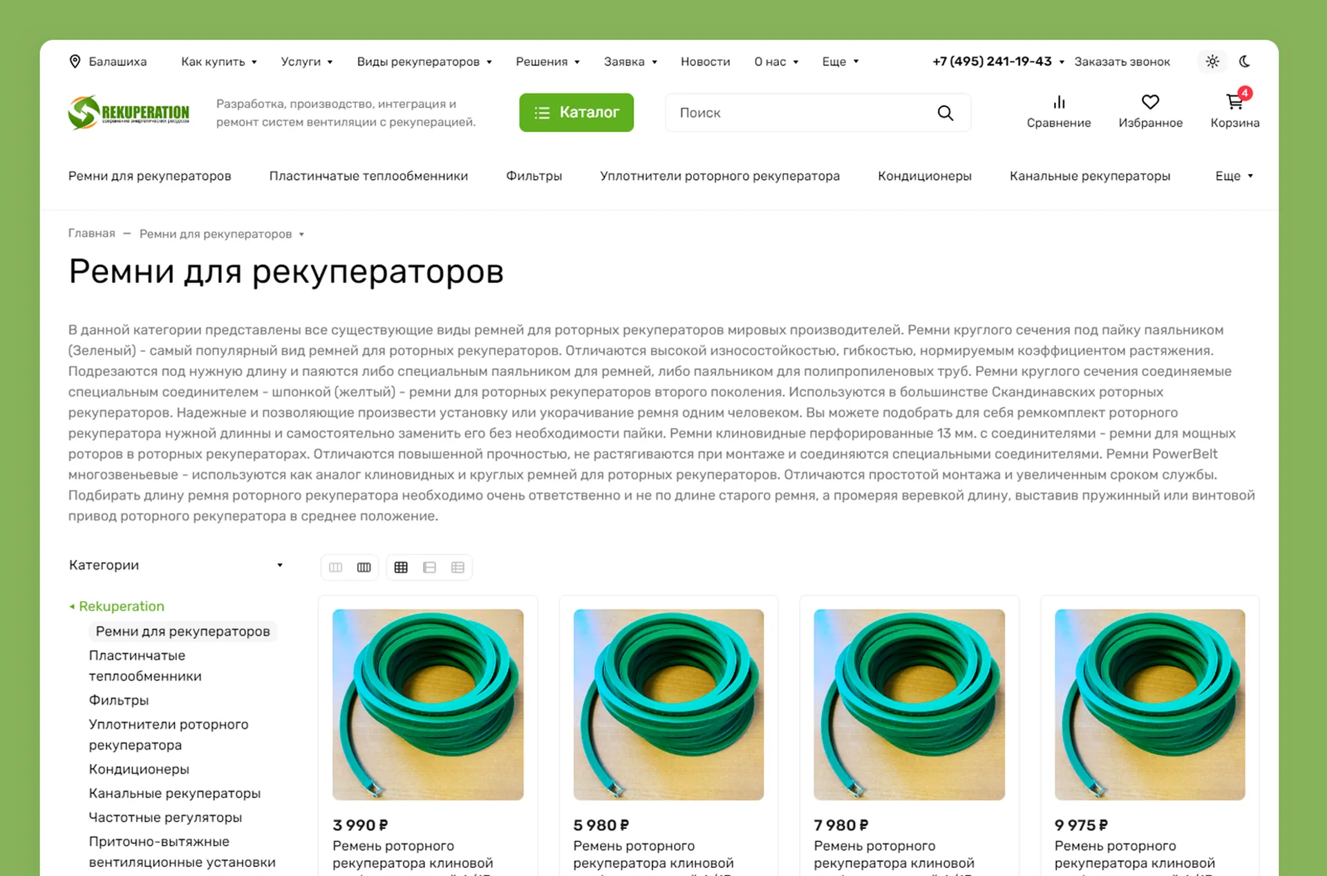
Task: Switch to dark theme moon icon
Action: click(x=1245, y=62)
